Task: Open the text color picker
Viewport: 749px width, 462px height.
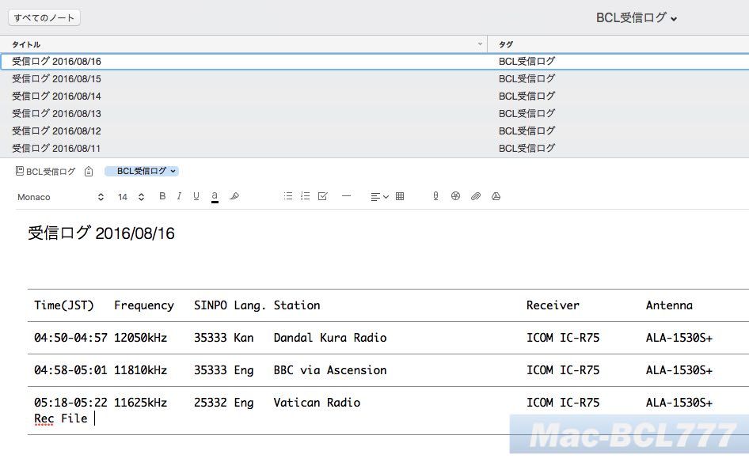Action: (215, 196)
